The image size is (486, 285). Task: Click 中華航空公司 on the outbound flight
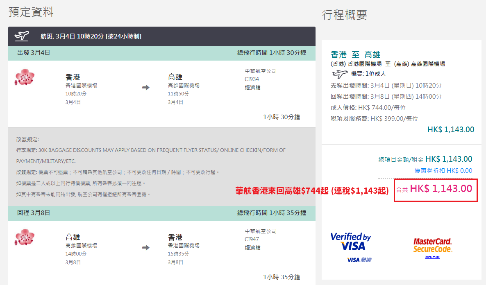[x=261, y=71]
